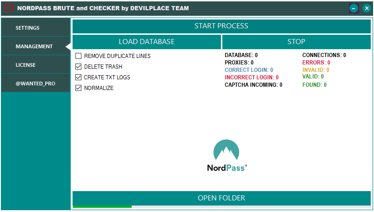Click the "INVALID: 0" counter
This screenshot has height=212, width=374.
click(x=316, y=70)
